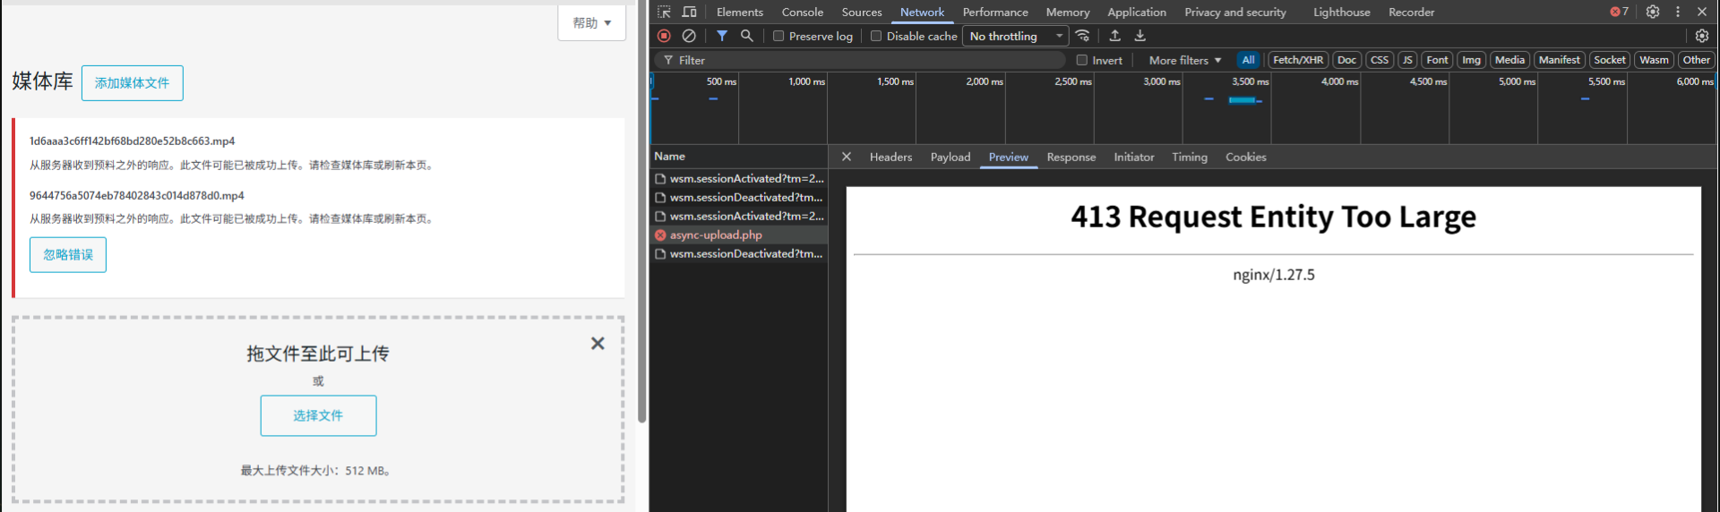
Task: Filter requests by Doc
Action: pyautogui.click(x=1346, y=60)
